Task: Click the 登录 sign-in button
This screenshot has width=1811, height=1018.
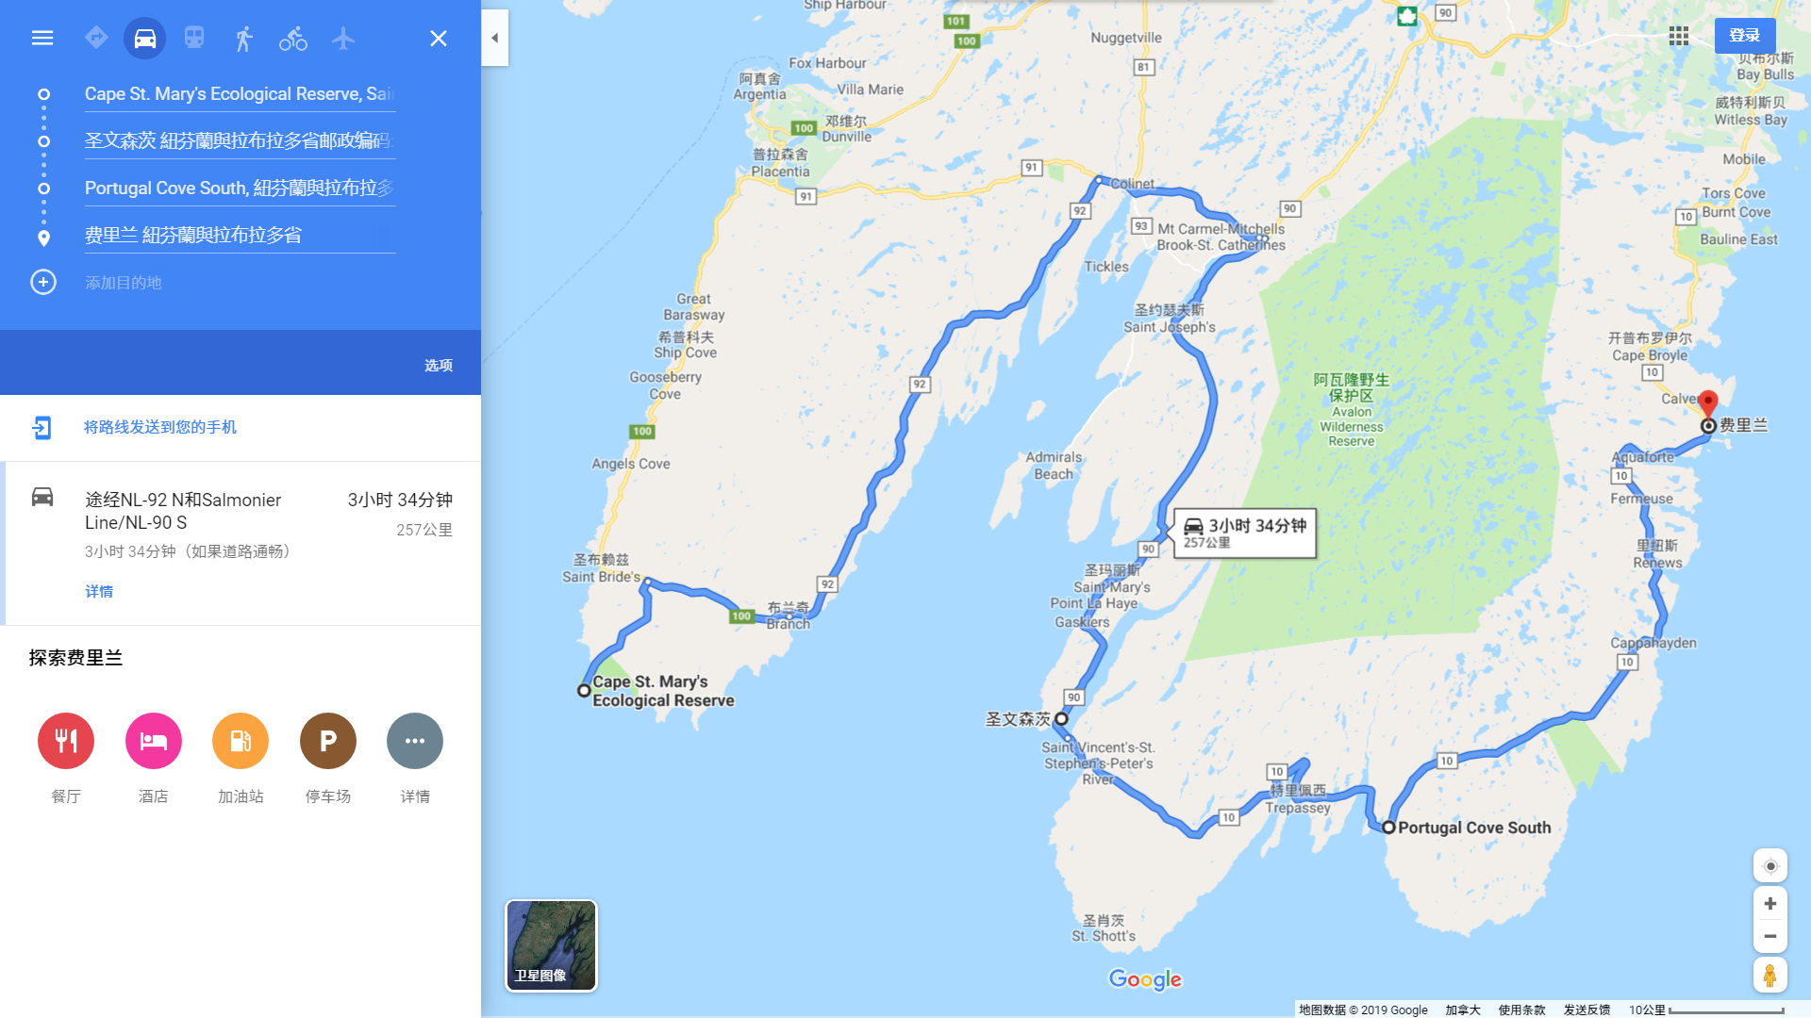Action: [1745, 36]
